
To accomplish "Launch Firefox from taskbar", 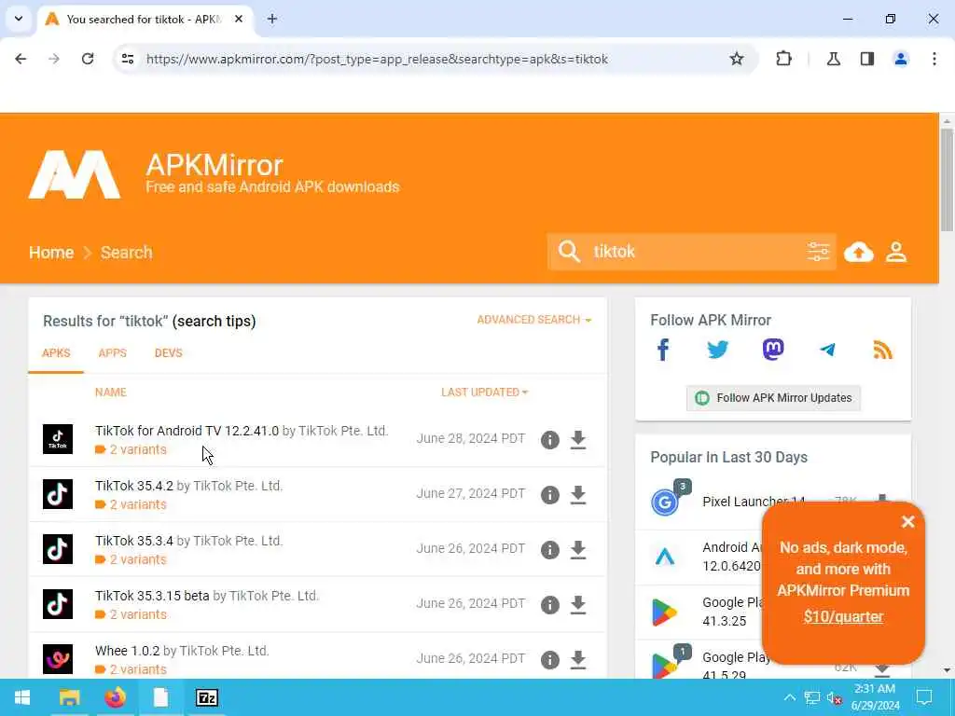I will pyautogui.click(x=115, y=697).
